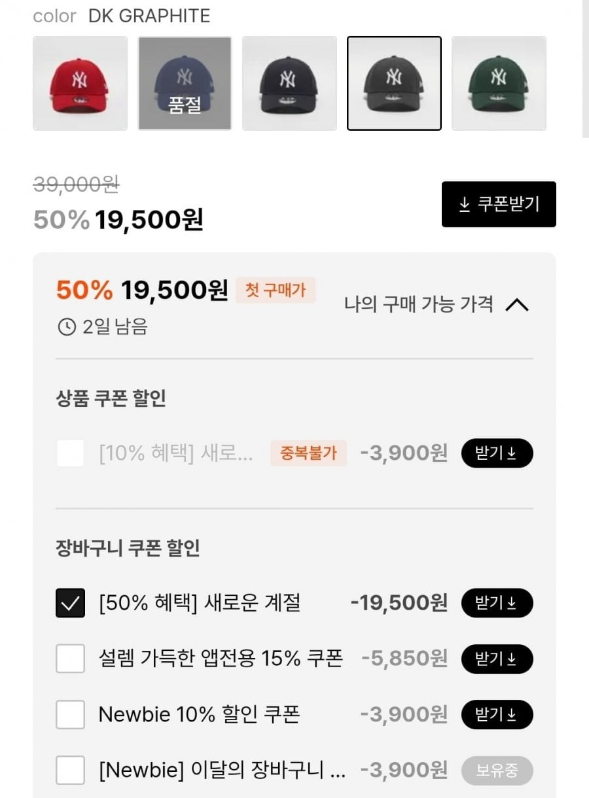Click the clock icon beside 2일 남음
This screenshot has height=798, width=589.
pyautogui.click(x=67, y=326)
